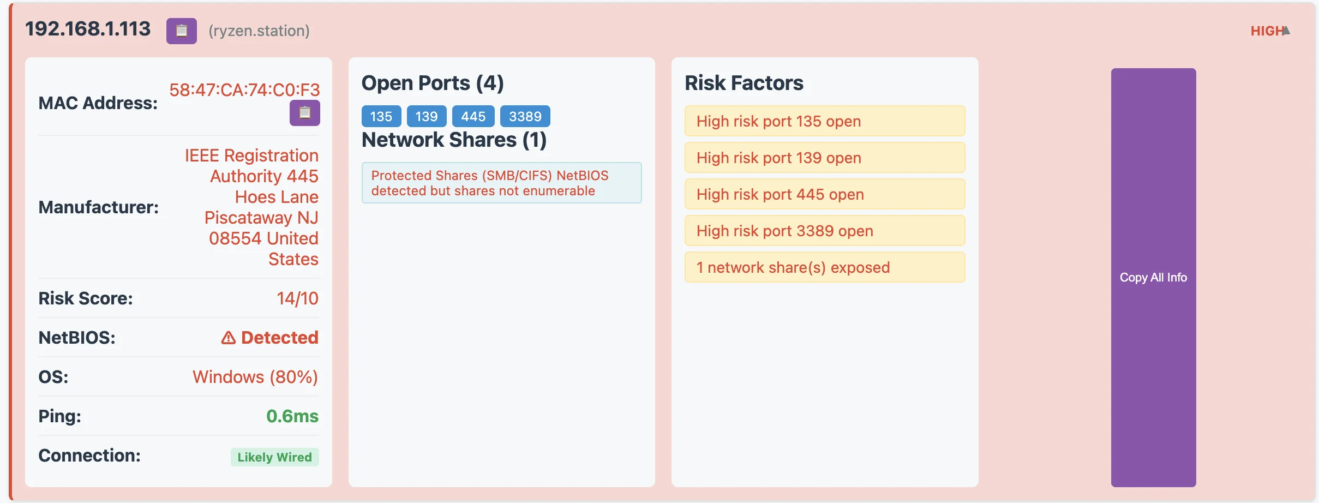1319x503 pixels.
Task: Click risk factor High risk port 139 open
Action: [x=825, y=158]
